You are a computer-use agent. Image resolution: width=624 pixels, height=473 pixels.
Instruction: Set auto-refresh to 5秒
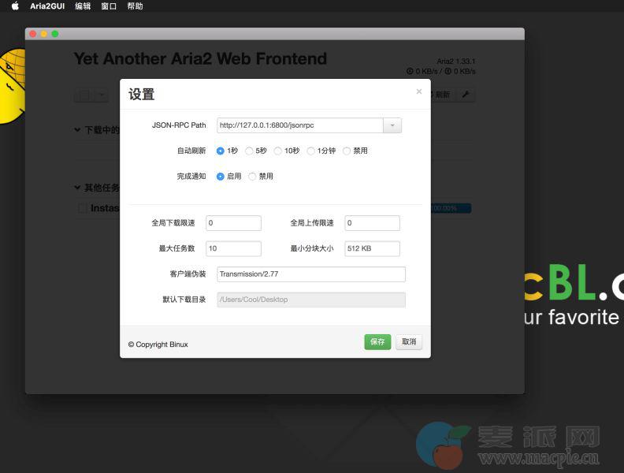pyautogui.click(x=250, y=151)
